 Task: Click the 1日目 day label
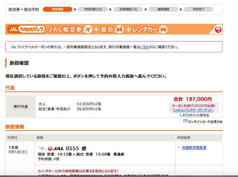coord(13,148)
